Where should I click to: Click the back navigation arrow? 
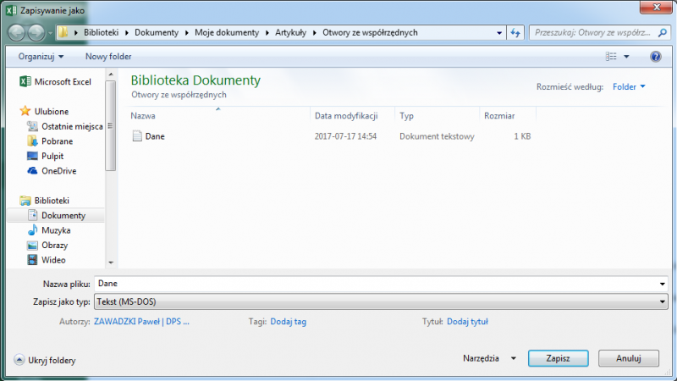(x=18, y=32)
